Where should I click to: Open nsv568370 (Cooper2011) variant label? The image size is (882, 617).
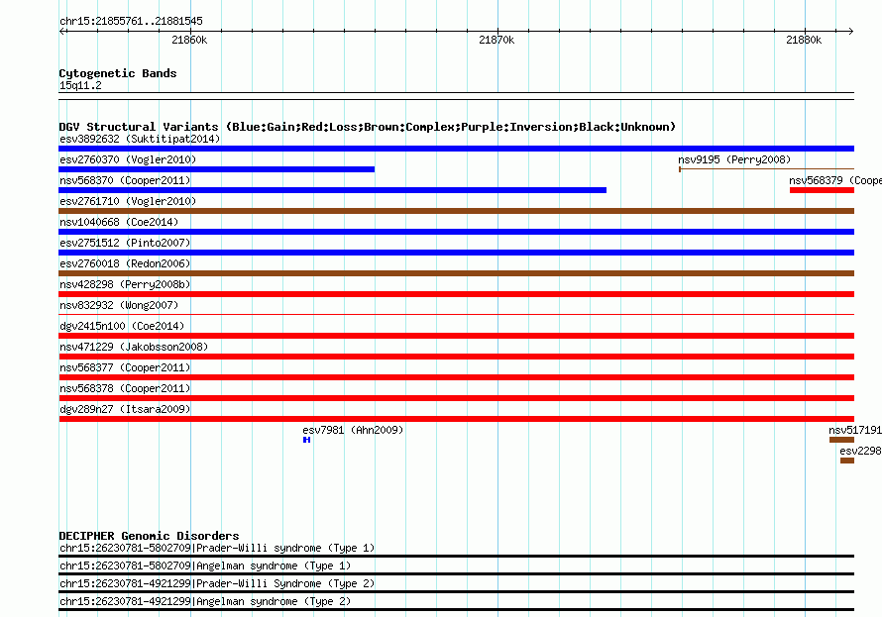tap(125, 180)
